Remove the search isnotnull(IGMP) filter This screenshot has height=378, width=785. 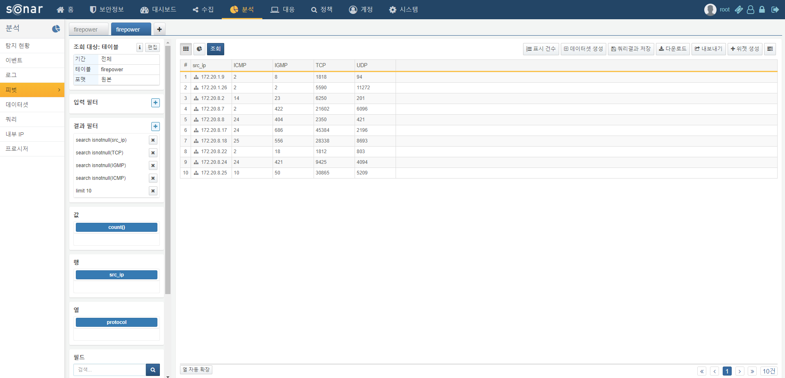pyautogui.click(x=153, y=165)
